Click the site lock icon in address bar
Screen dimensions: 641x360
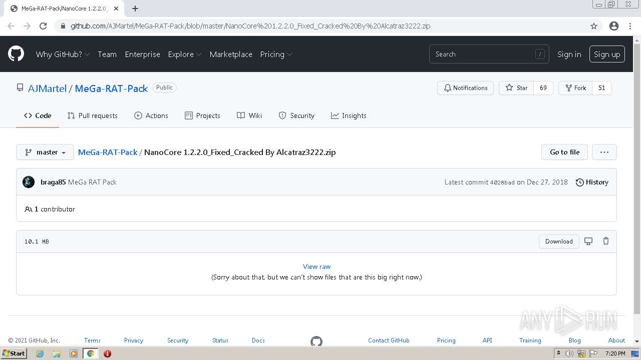[63, 26]
